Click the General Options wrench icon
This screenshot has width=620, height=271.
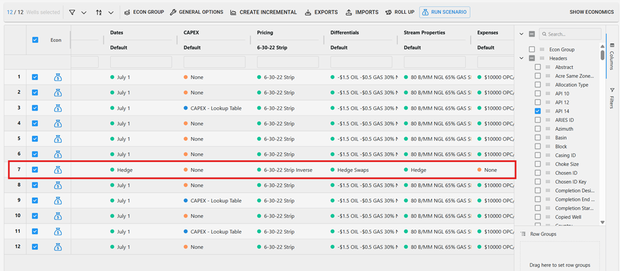[172, 12]
